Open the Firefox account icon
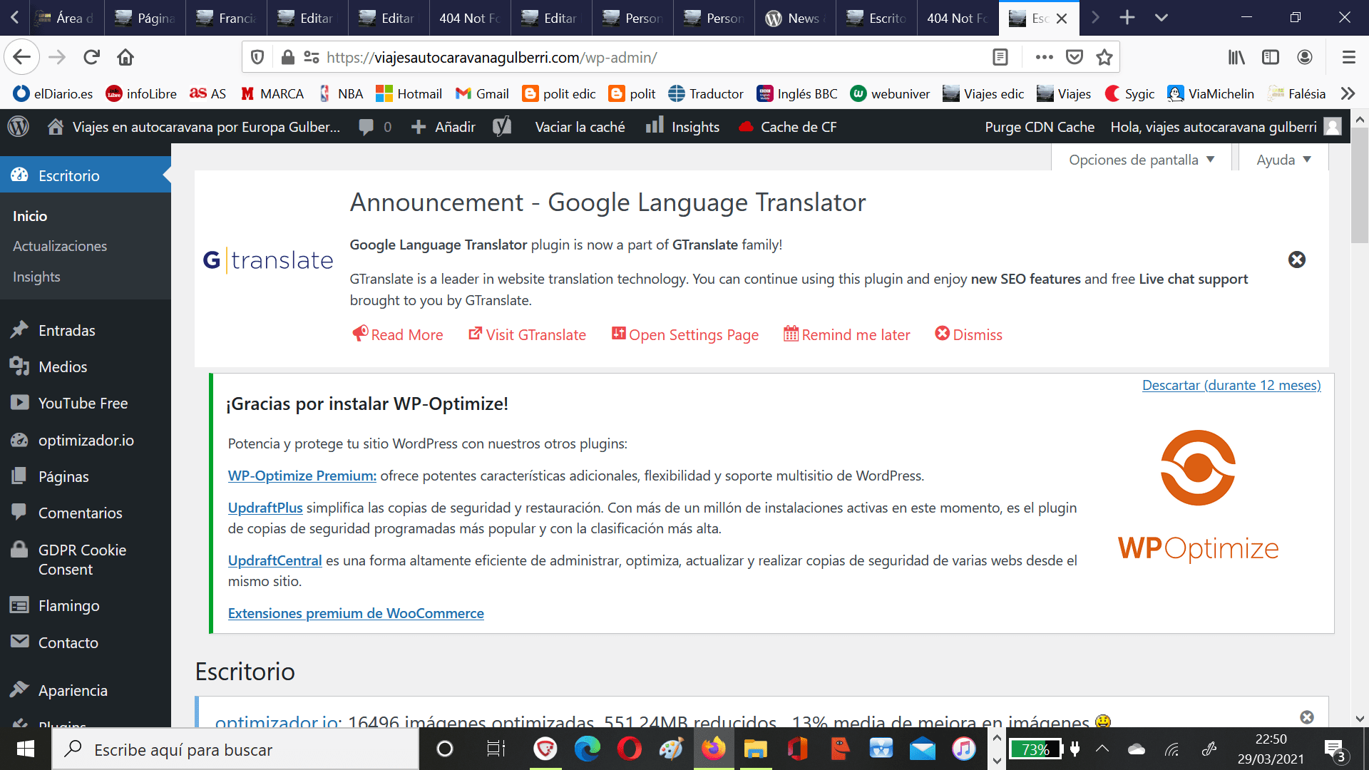The height and width of the screenshot is (770, 1369). click(x=1305, y=57)
